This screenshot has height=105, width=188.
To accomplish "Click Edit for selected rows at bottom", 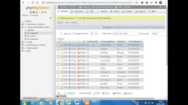I will (97, 93).
